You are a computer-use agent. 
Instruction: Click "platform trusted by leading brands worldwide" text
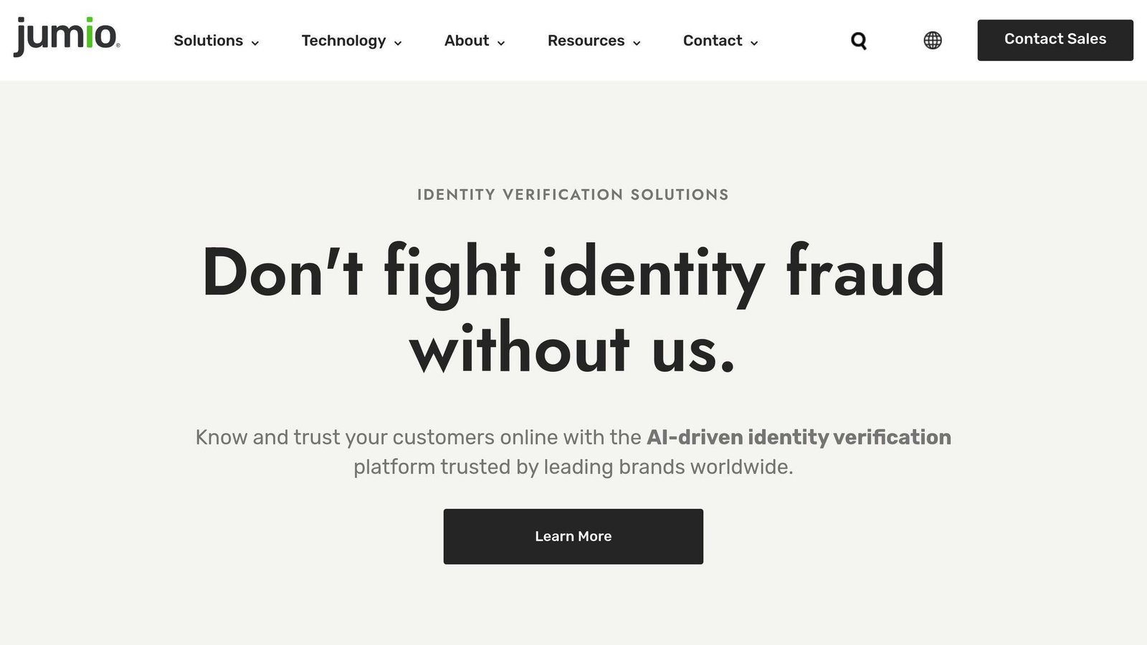coord(573,467)
